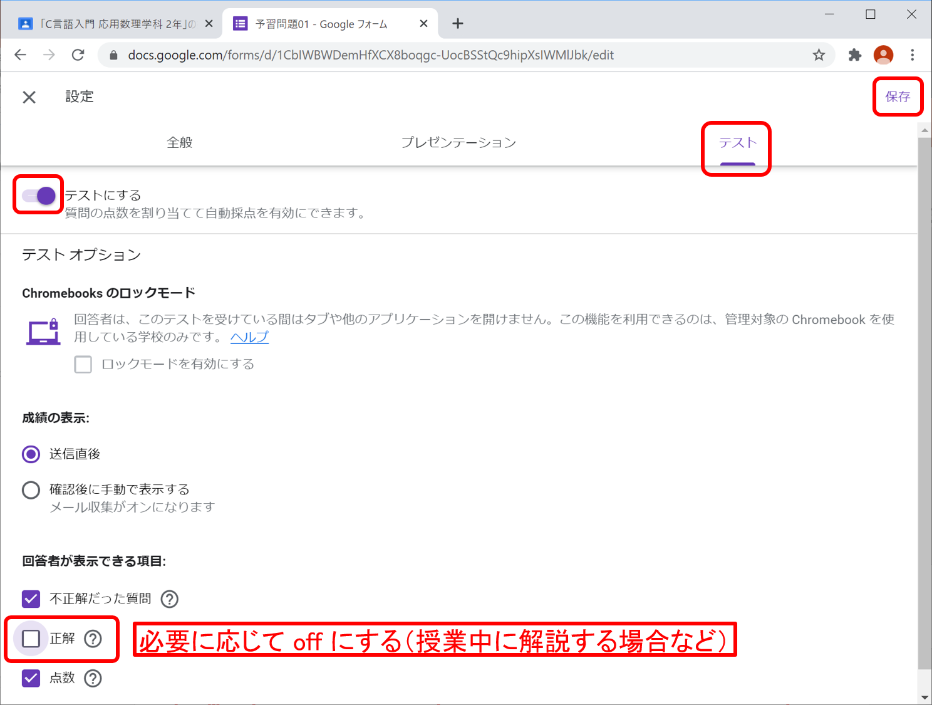The width and height of the screenshot is (932, 705).
Task: Click the Classroom favicon on first tab
Action: 25,24
